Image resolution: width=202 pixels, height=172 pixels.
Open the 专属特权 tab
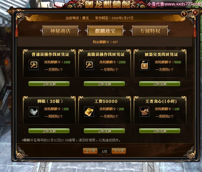click(150, 31)
